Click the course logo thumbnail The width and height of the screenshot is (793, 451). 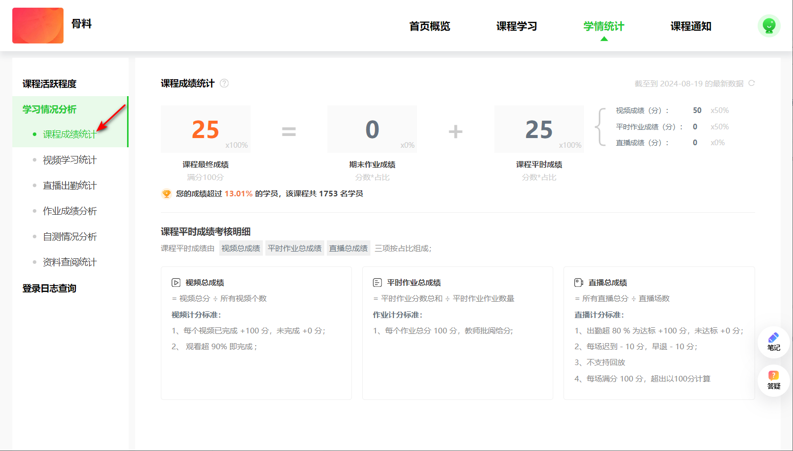(x=38, y=26)
